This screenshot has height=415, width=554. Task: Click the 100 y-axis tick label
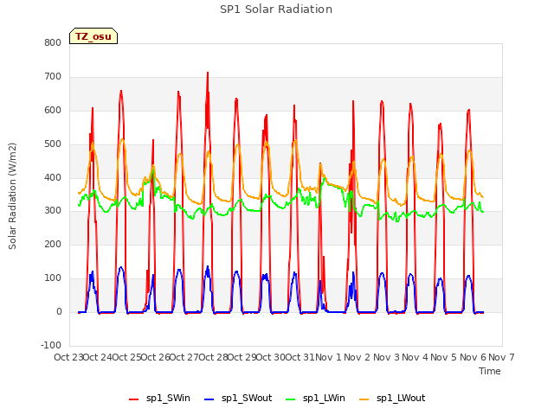tap(53, 278)
